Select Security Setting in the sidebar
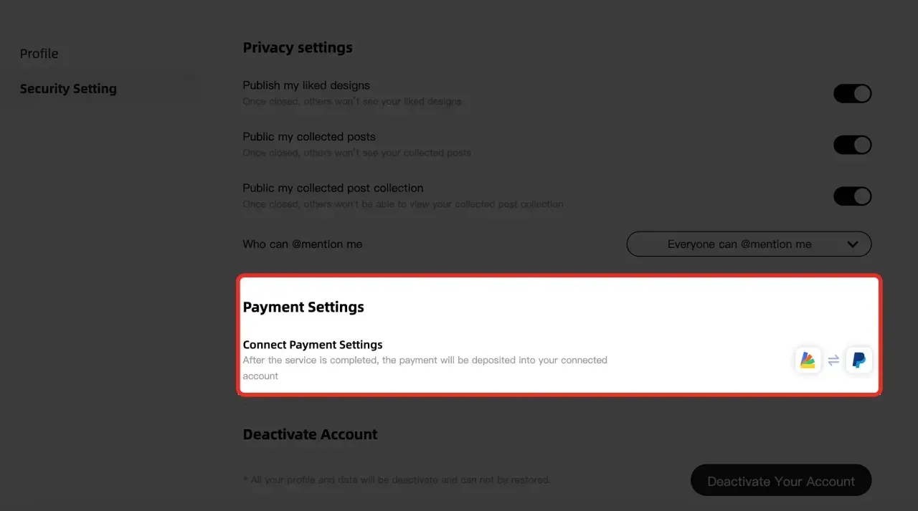The height and width of the screenshot is (511, 918). click(x=68, y=89)
